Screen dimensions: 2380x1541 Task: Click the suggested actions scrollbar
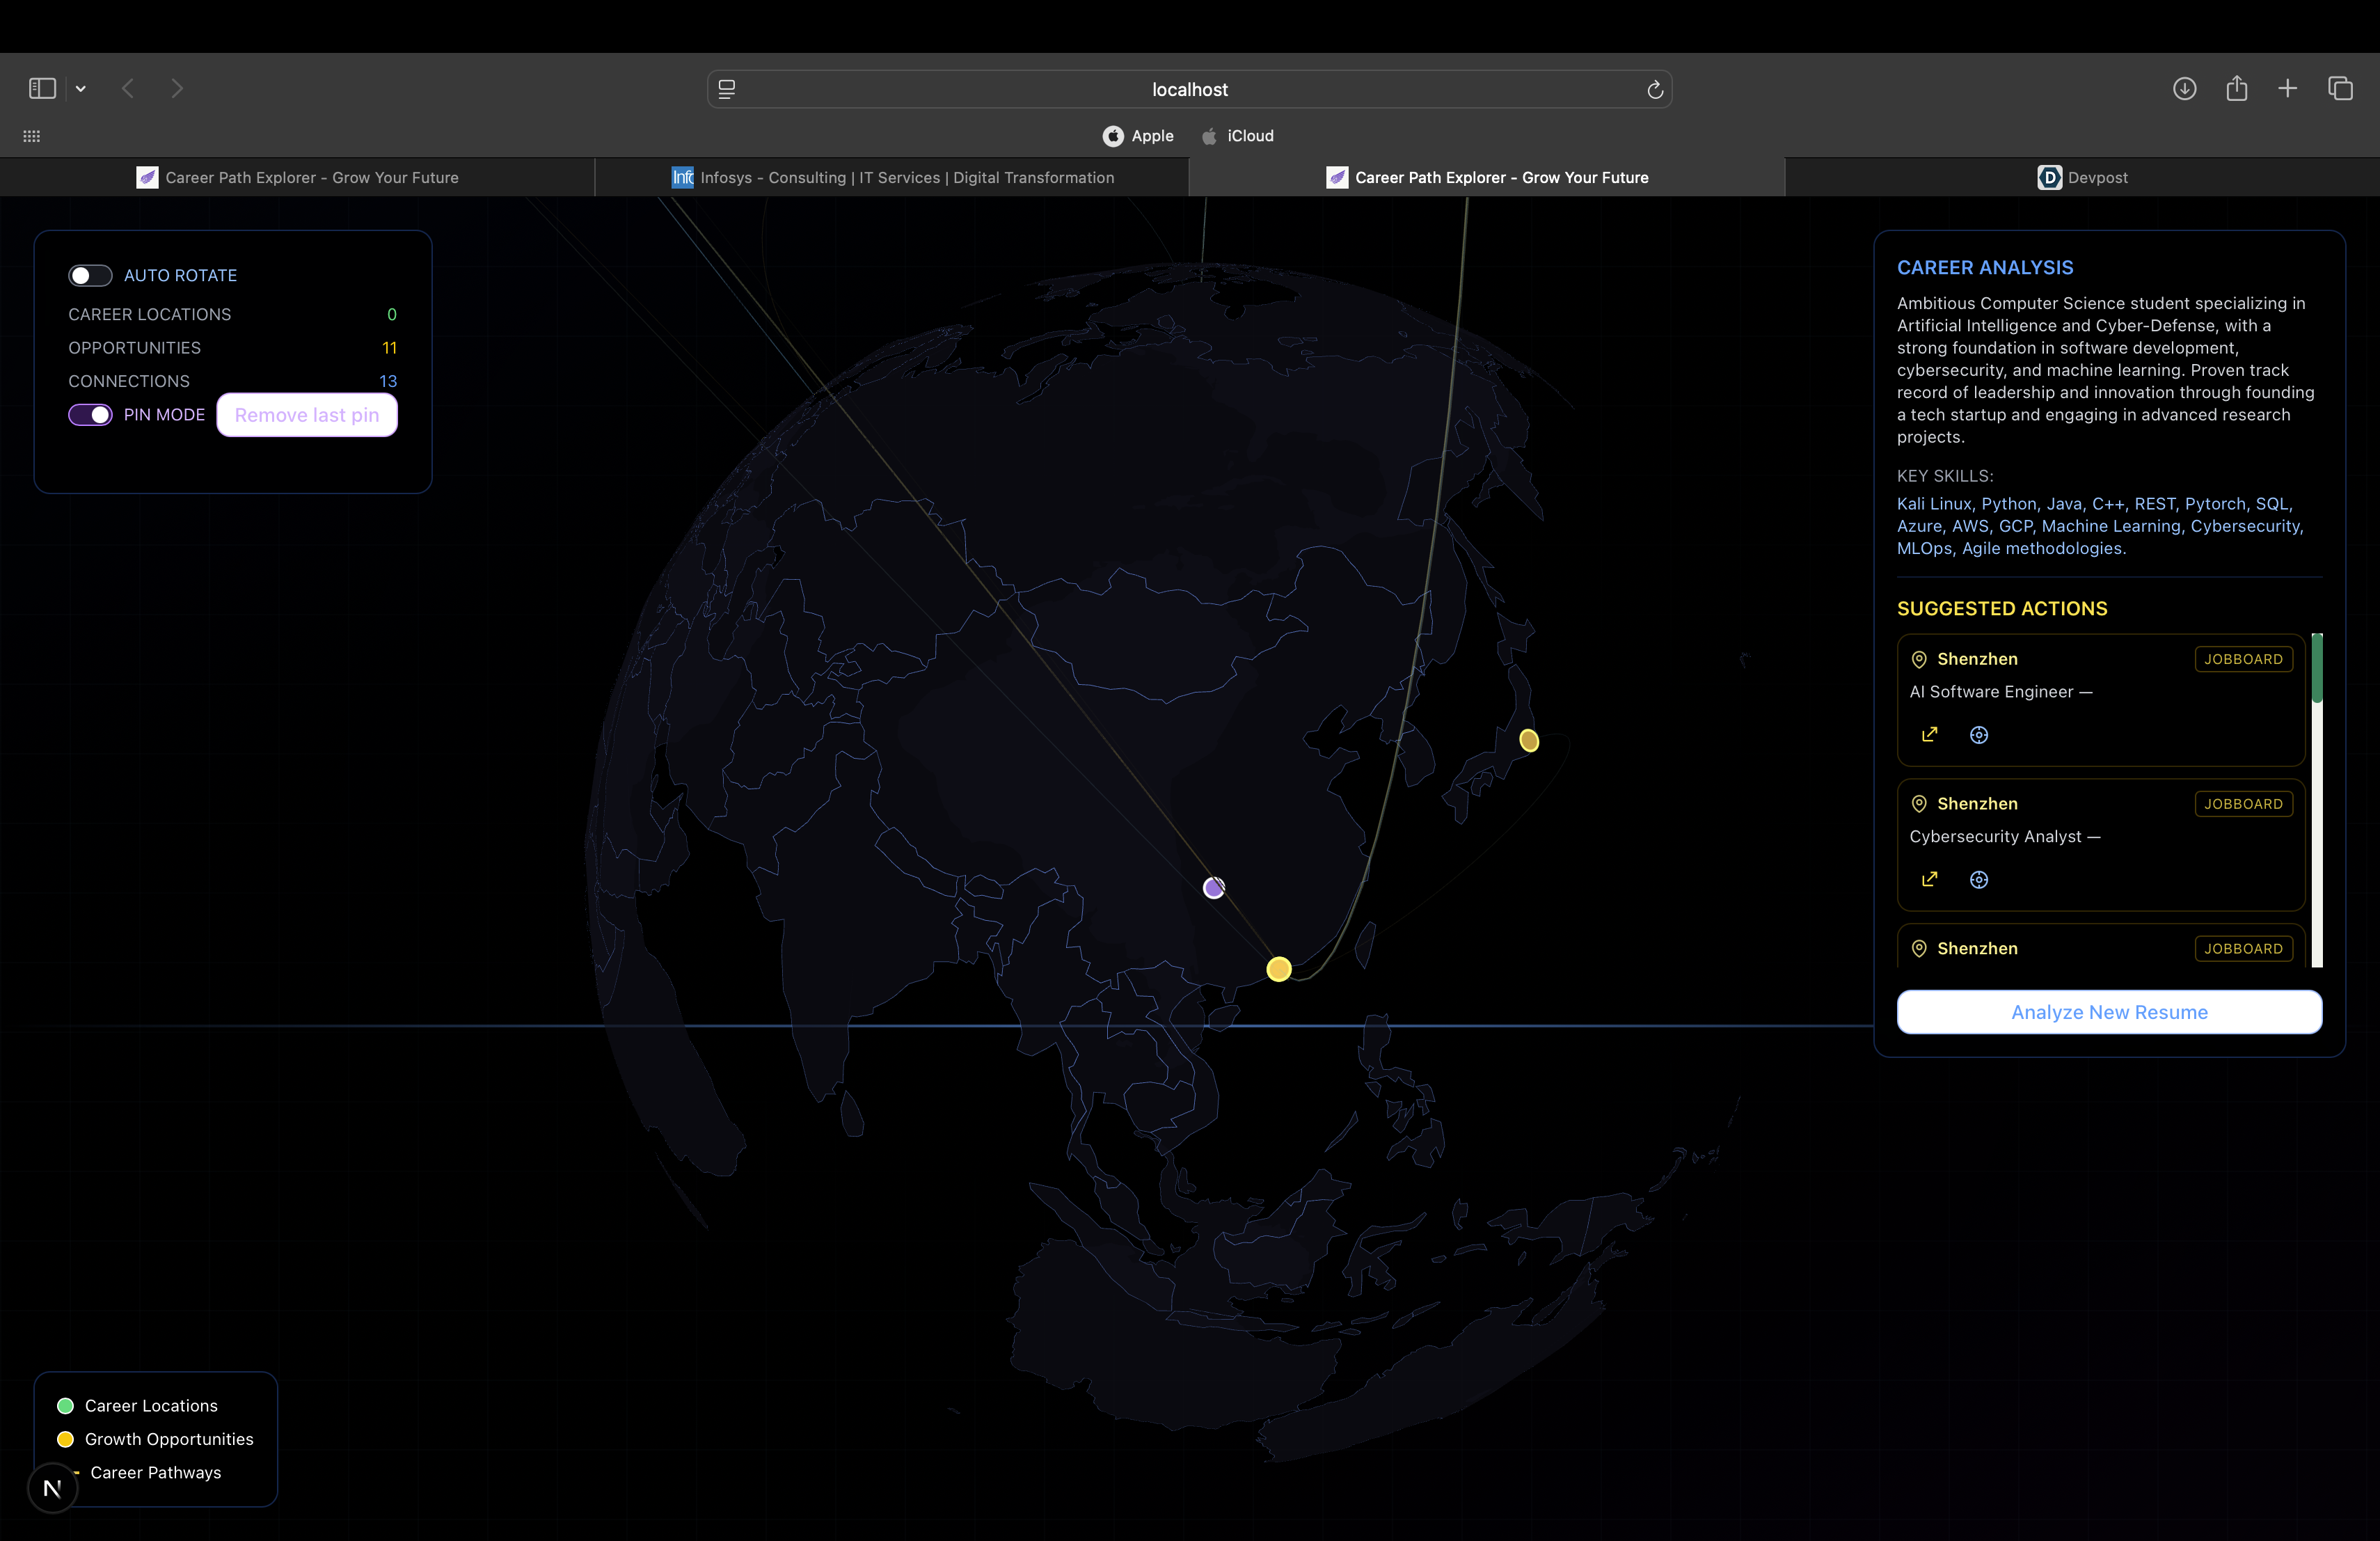point(2316,800)
